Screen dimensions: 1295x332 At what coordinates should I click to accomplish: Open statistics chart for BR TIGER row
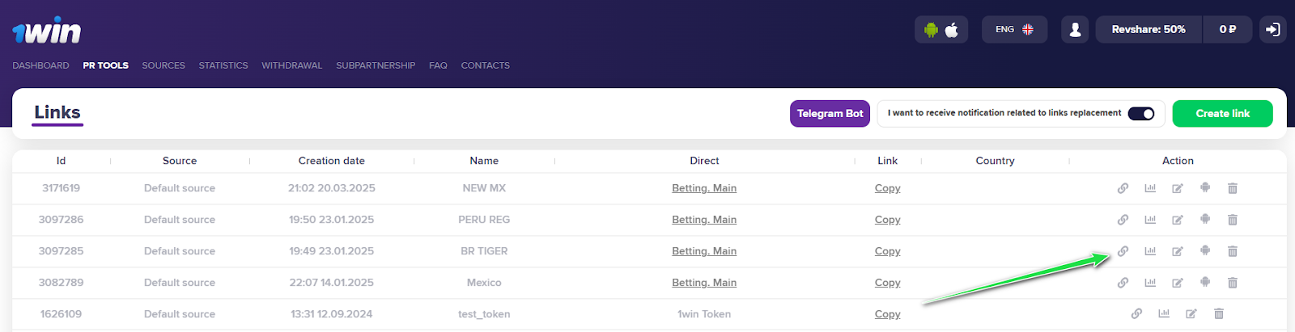[1150, 251]
